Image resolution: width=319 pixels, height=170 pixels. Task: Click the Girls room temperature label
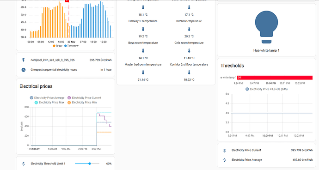189,43
